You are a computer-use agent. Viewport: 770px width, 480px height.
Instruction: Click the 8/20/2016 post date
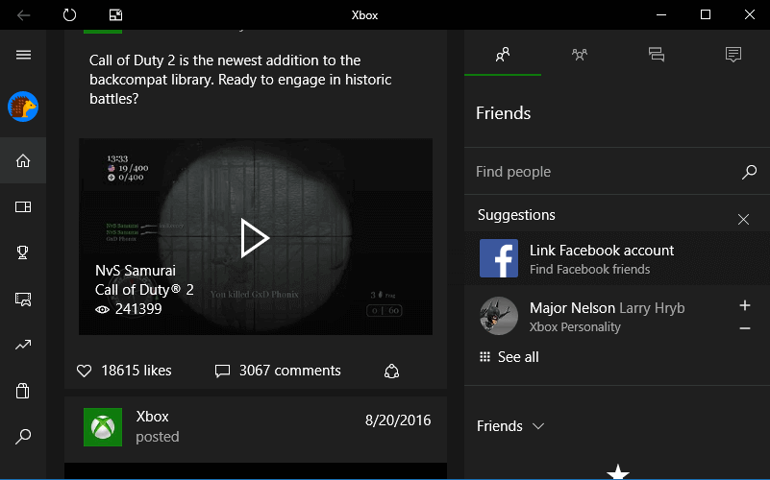point(398,420)
